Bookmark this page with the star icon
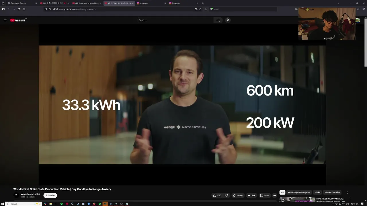The image size is (367, 206). pyautogui.click(x=200, y=9)
